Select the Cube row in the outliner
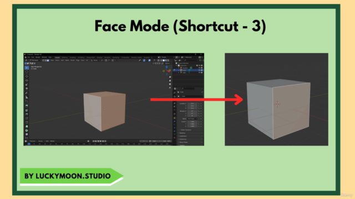The image size is (355, 199). pos(189,70)
